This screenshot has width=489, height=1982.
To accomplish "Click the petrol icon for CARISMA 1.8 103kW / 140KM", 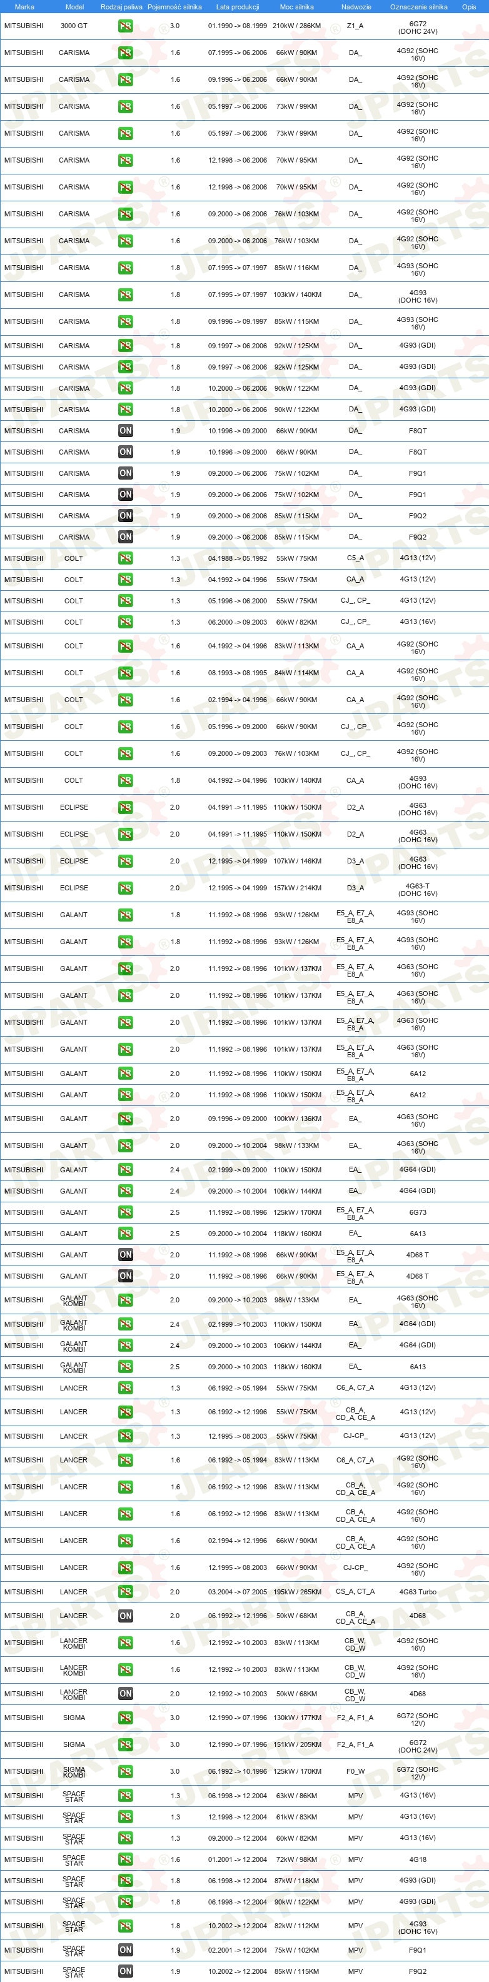I will pos(125,294).
